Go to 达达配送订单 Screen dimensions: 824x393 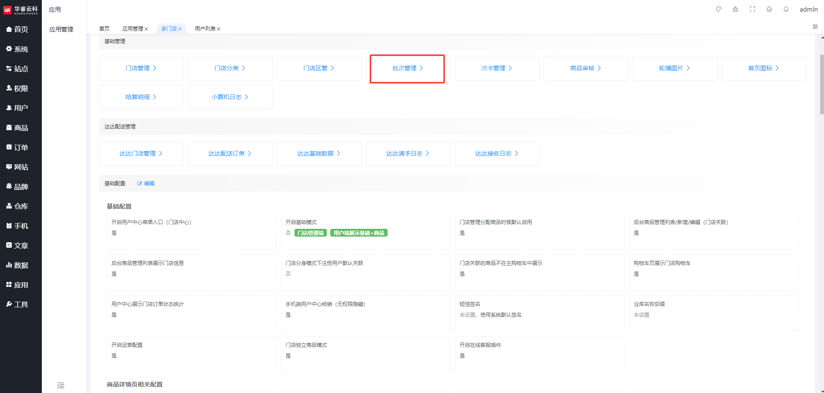pos(230,154)
